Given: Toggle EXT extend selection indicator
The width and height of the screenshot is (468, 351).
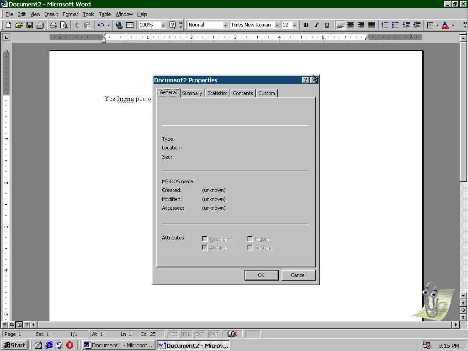Looking at the screenshot, I should pos(199,334).
